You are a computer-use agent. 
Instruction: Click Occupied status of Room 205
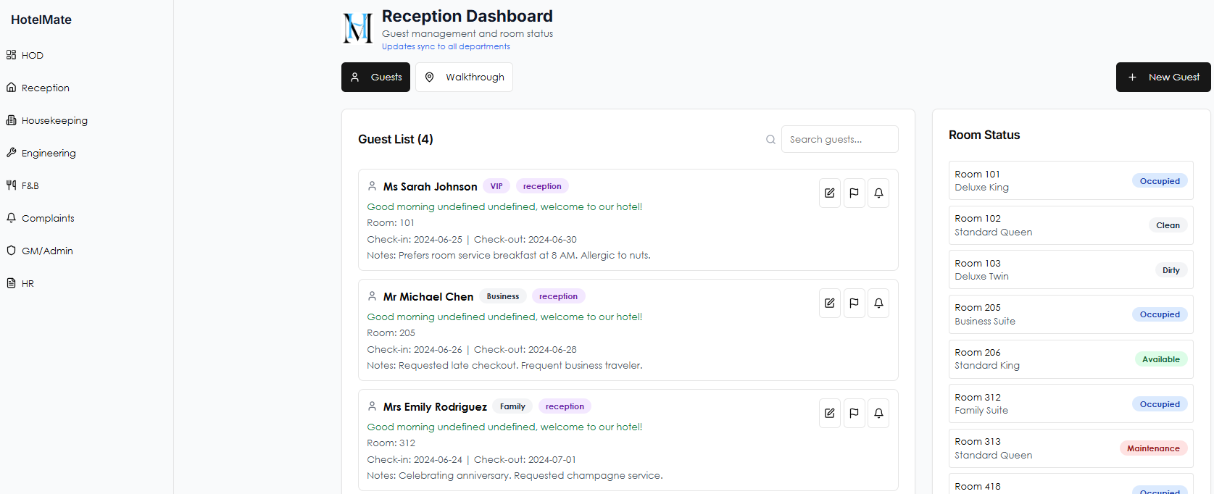pos(1160,314)
